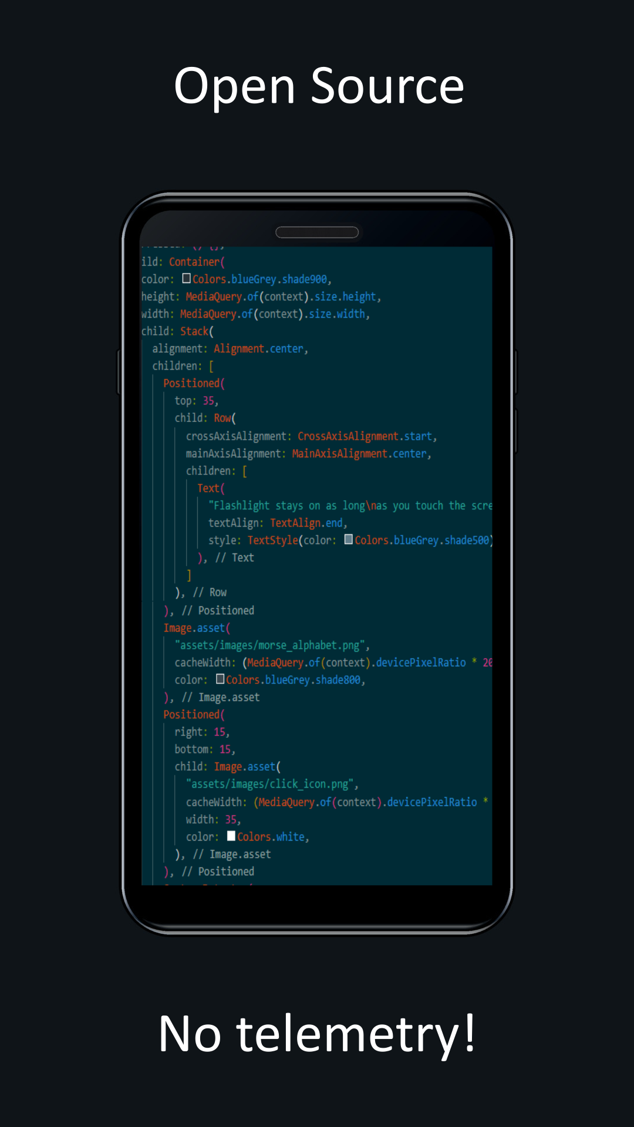The height and width of the screenshot is (1127, 634).
Task: Click the Colors.blueGrey.shade900 color swatch
Action: (187, 279)
